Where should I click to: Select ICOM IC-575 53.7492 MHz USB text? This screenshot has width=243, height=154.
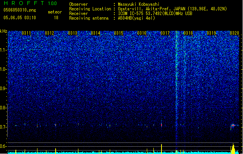(155, 13)
